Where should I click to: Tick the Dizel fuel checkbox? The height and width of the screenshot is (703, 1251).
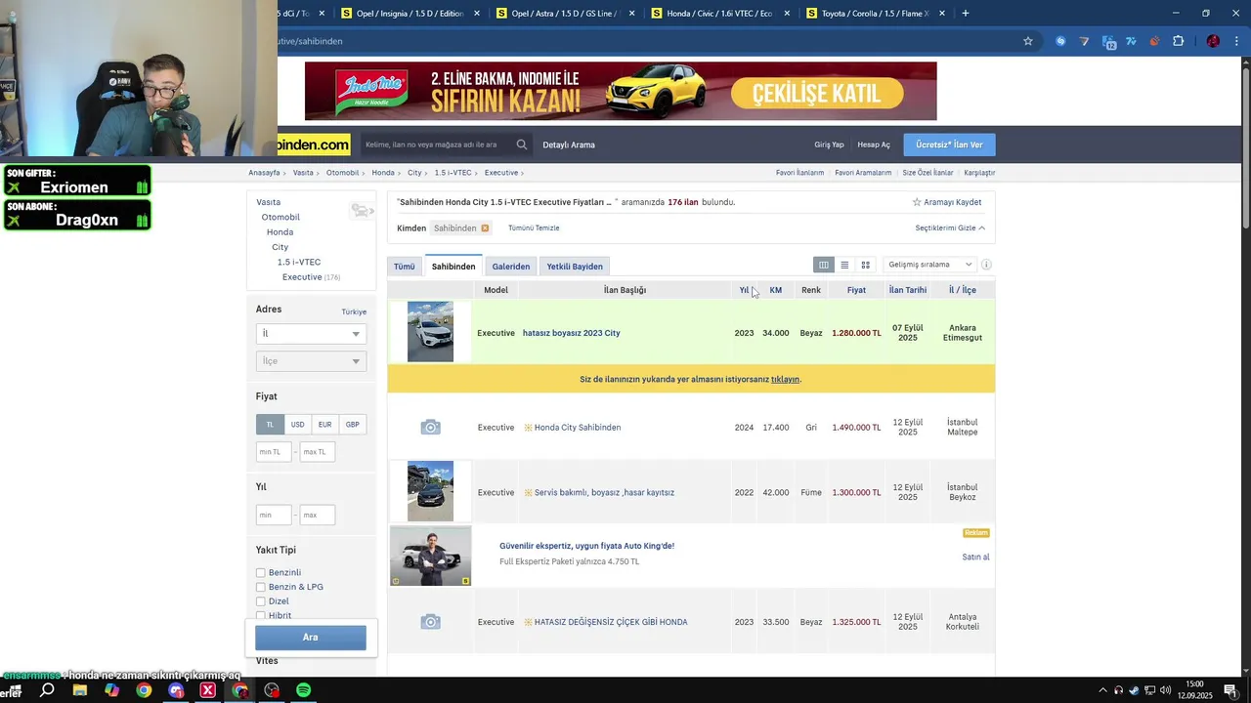pos(260,601)
